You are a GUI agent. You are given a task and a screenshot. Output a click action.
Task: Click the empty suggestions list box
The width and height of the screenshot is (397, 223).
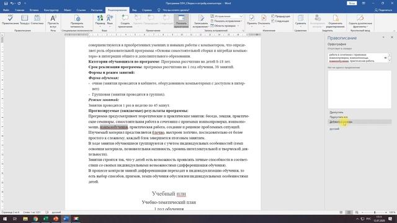tap(360, 89)
